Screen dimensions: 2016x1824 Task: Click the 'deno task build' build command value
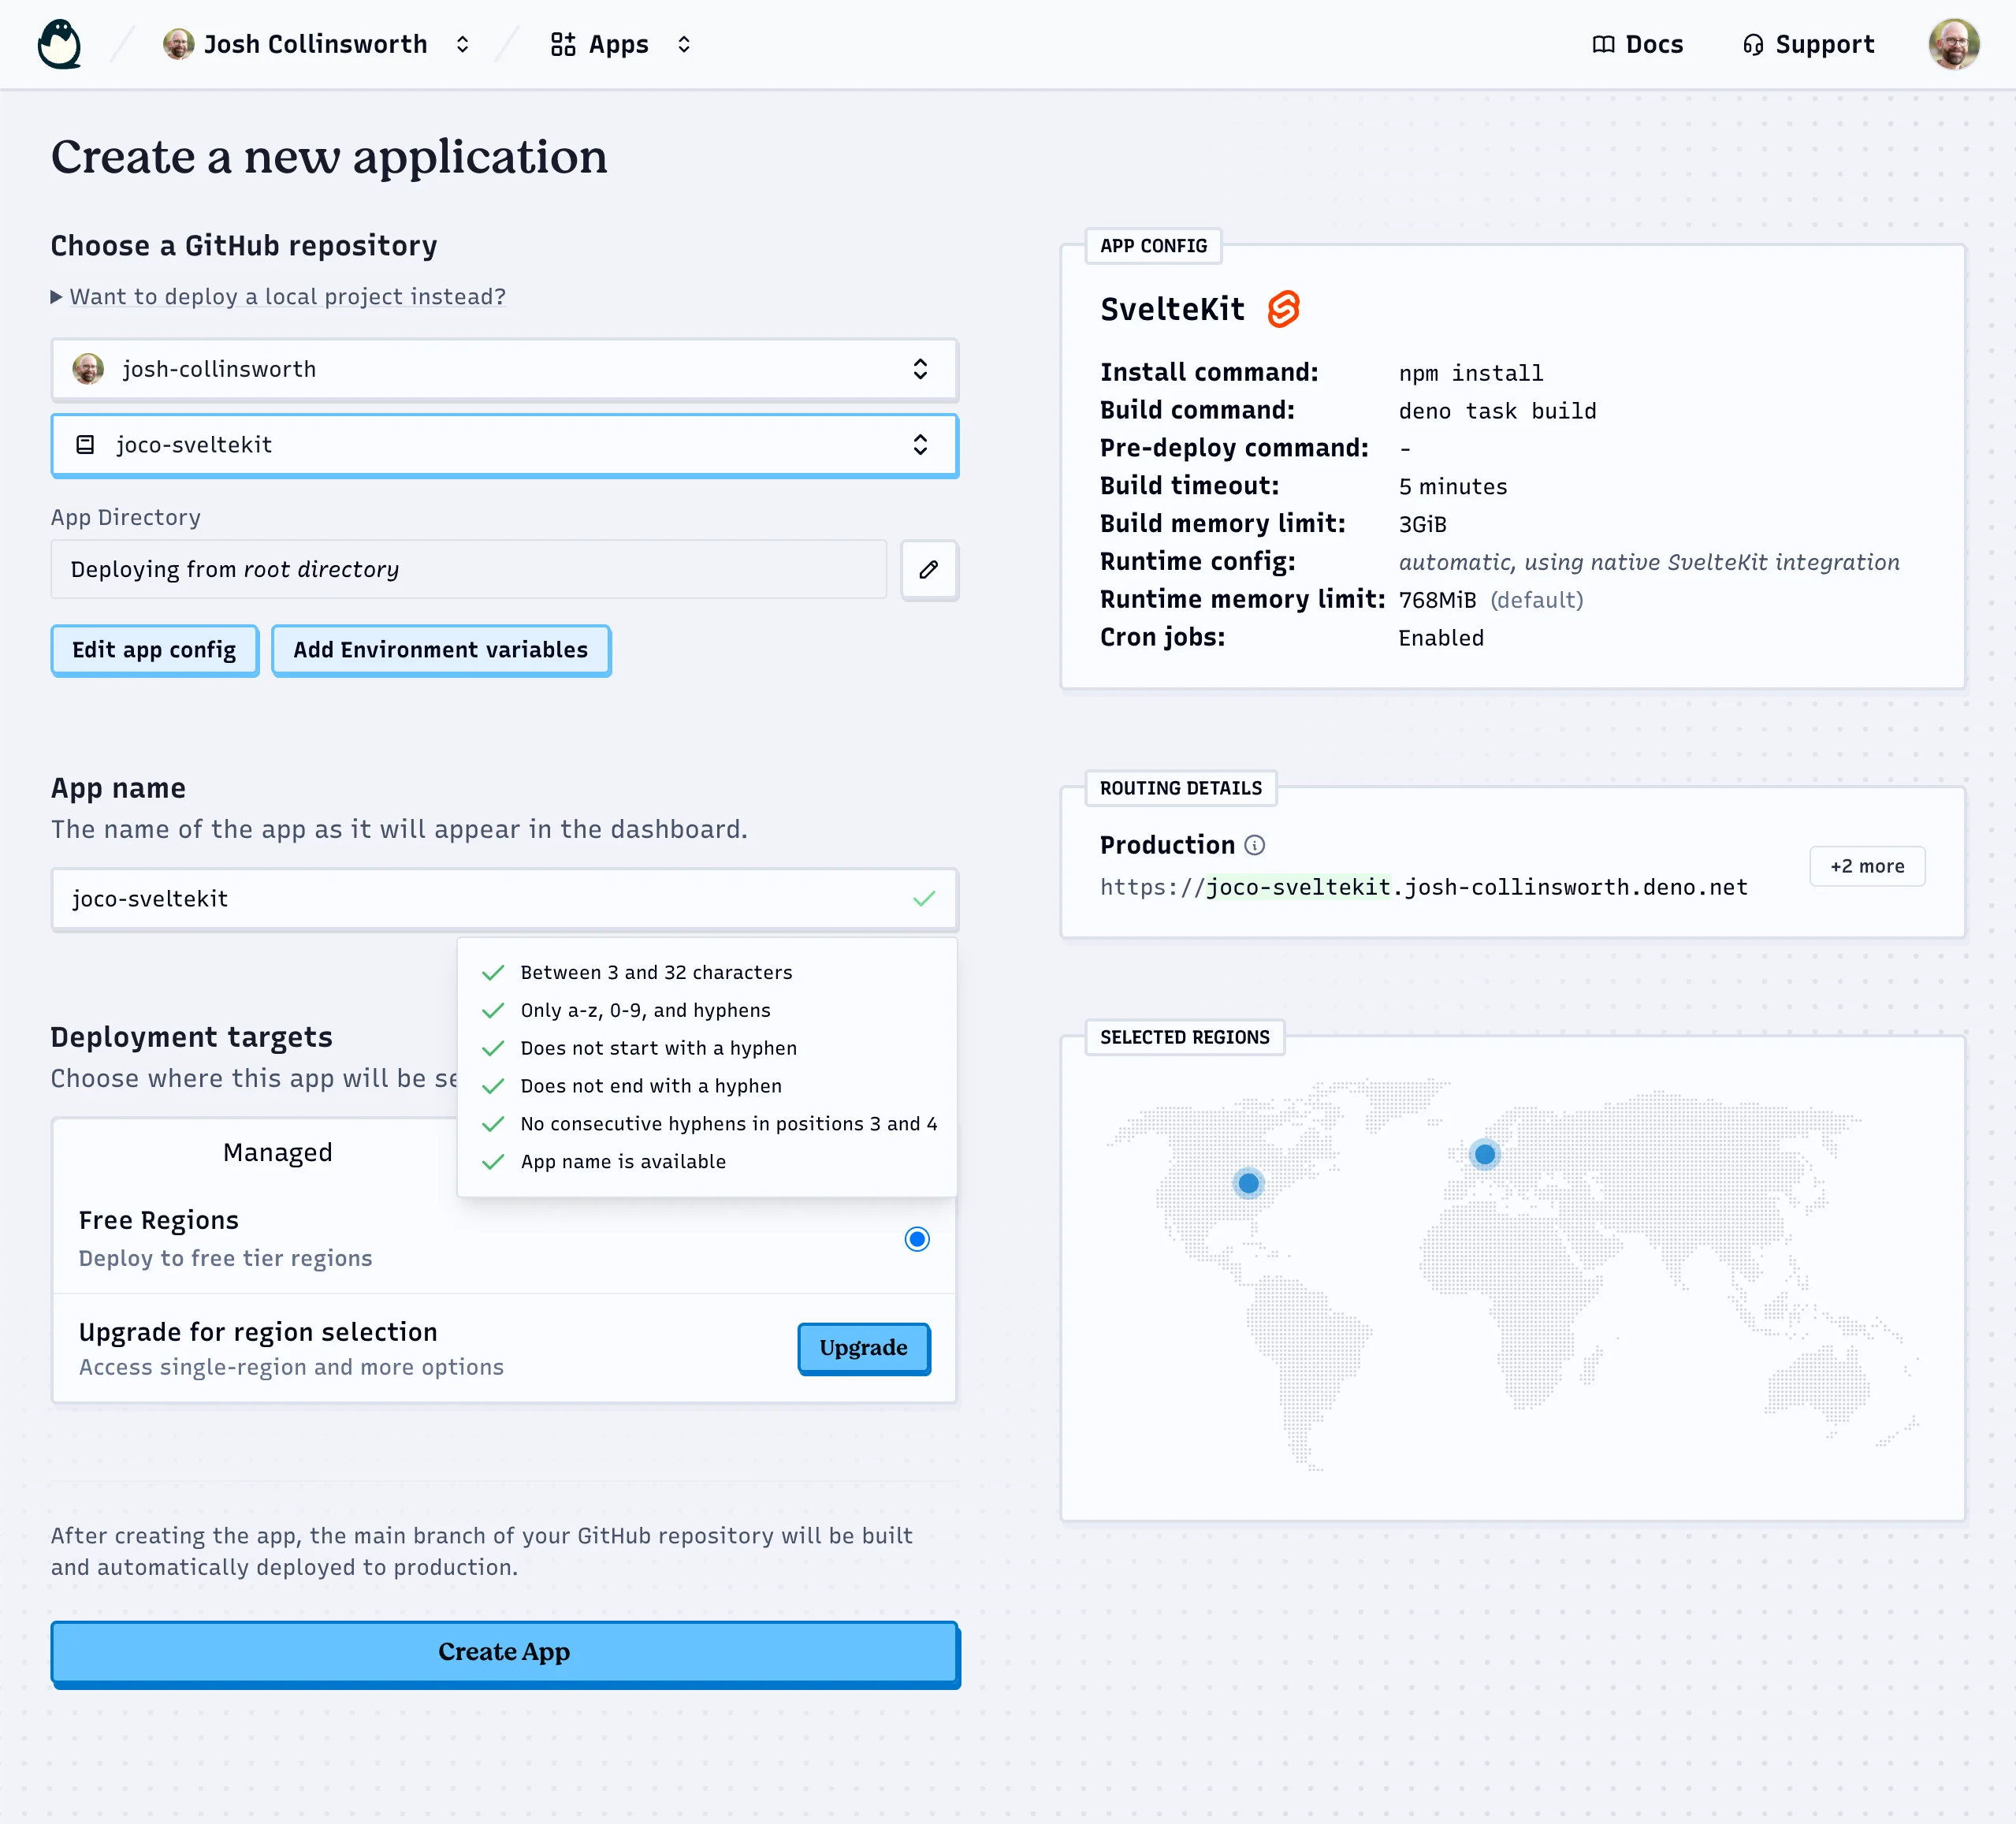(1497, 411)
